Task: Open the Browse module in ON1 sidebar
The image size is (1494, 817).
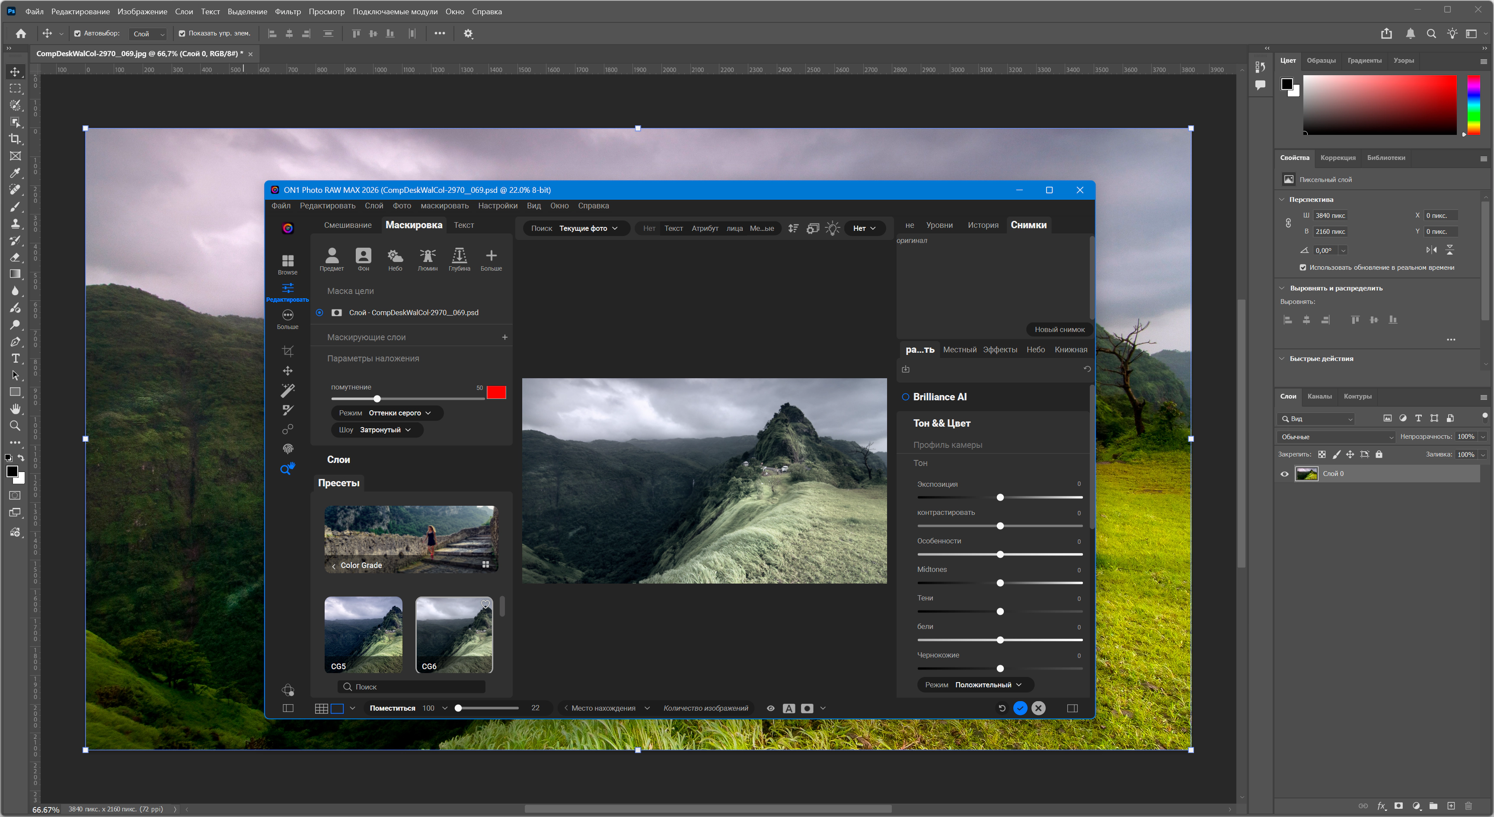Action: click(x=287, y=263)
